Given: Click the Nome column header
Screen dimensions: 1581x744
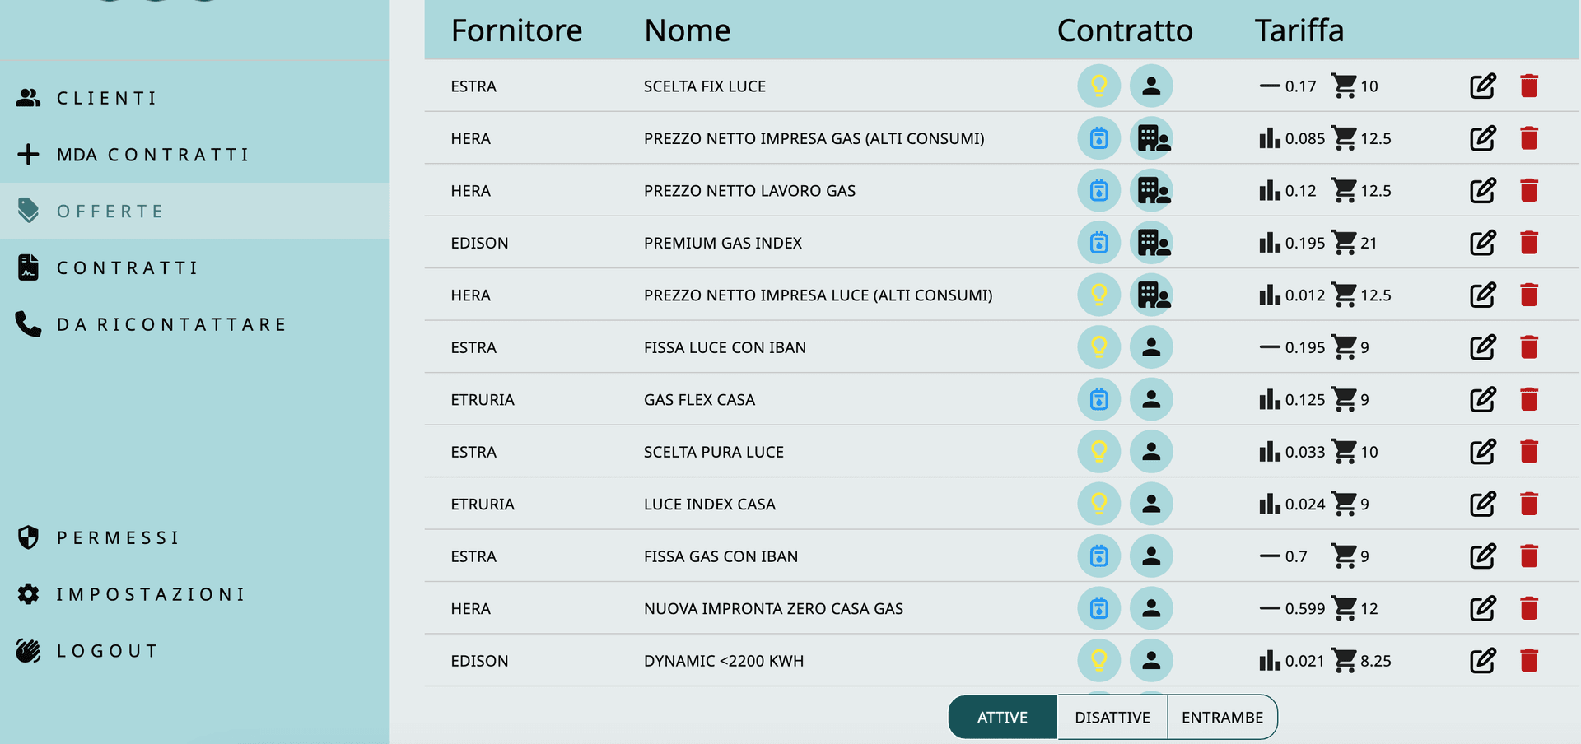Looking at the screenshot, I should 687,30.
